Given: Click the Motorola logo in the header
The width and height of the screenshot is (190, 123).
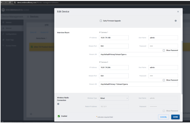Looking at the screenshot, I should [3, 10].
